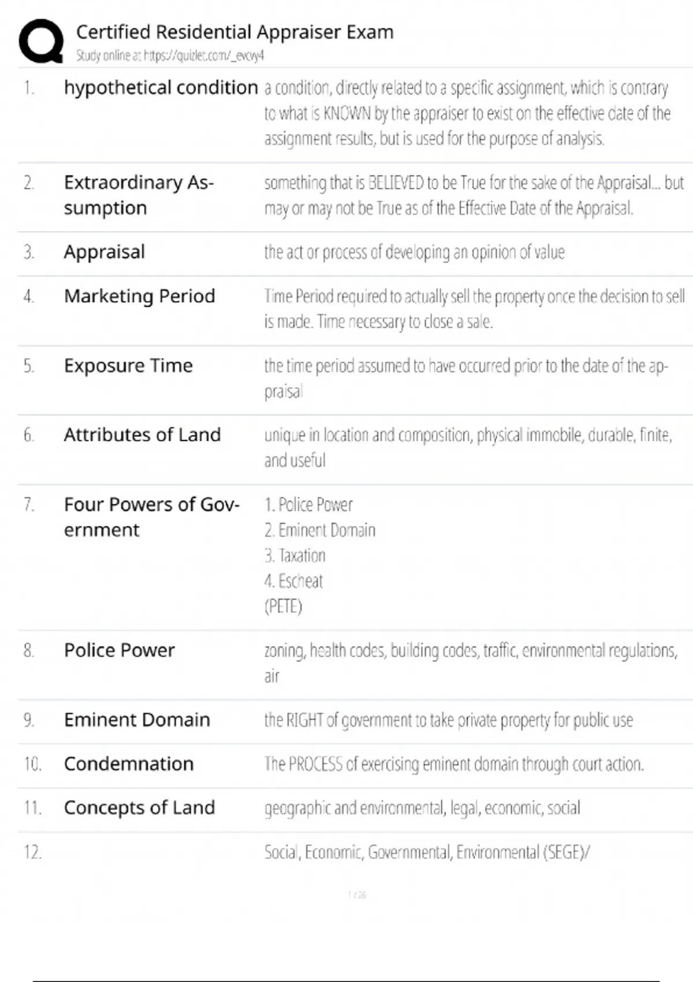Click the page number indicator at bottom
The image size is (693, 982).
click(x=357, y=895)
